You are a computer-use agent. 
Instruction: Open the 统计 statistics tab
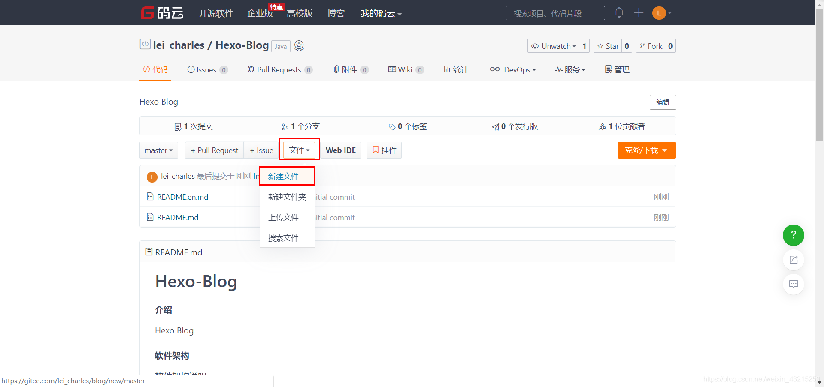[x=456, y=69]
